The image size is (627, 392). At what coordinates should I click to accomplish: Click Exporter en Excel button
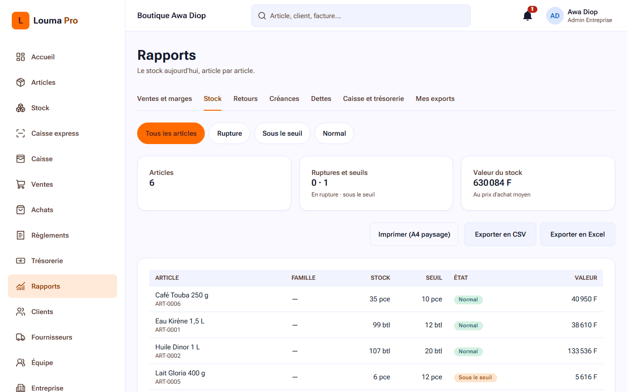pos(578,234)
